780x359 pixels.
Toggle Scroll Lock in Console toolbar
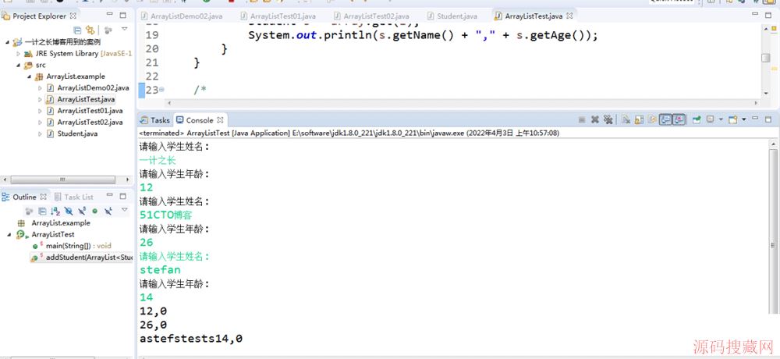639,120
